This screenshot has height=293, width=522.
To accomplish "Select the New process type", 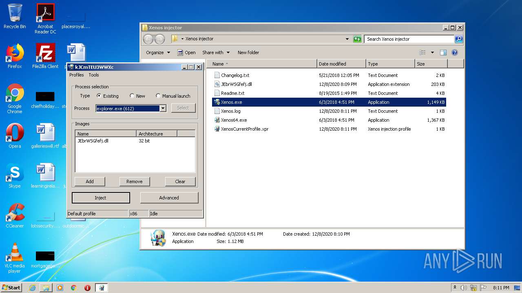I will (x=137, y=96).
